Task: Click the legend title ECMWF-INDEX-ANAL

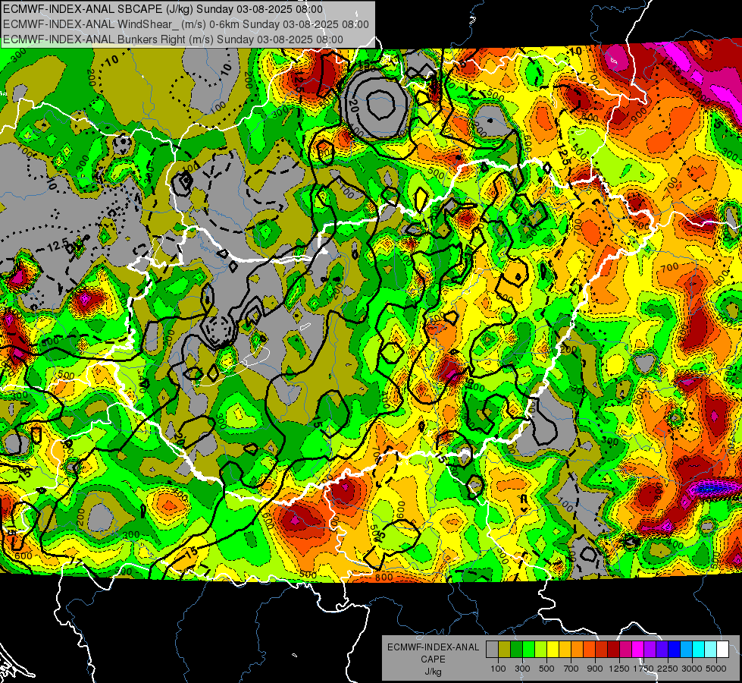Action: click(x=433, y=647)
